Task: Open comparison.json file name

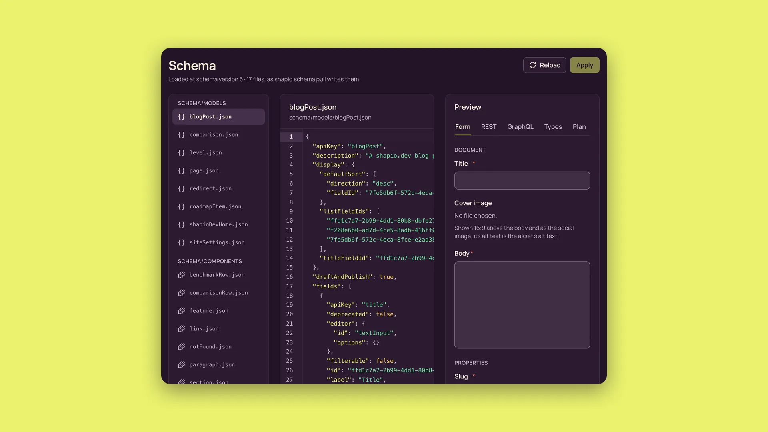Action: [214, 135]
